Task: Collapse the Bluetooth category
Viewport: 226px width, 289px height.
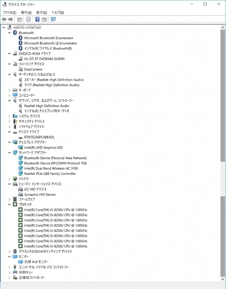Action: (x=9, y=33)
